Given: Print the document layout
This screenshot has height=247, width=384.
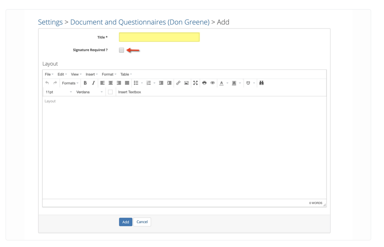Looking at the screenshot, I should [x=204, y=83].
